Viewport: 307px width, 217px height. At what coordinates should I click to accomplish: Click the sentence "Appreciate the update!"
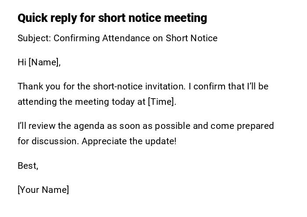[129, 141]
